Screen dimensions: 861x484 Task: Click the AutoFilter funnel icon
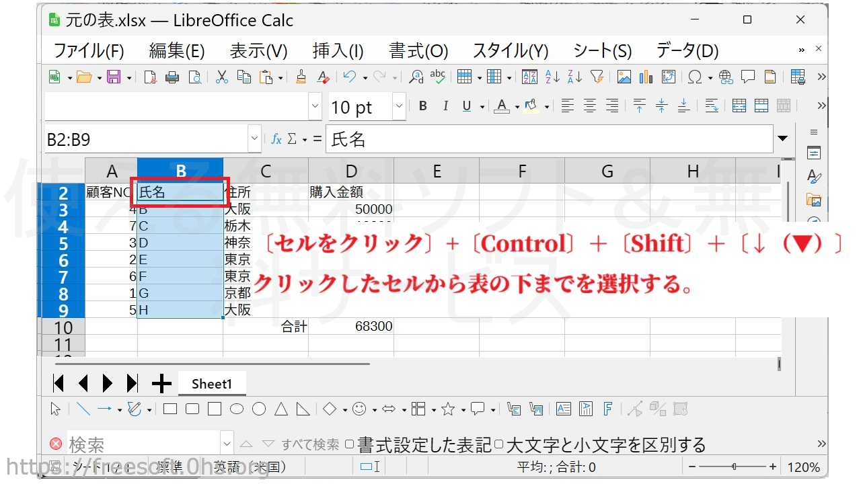[597, 77]
